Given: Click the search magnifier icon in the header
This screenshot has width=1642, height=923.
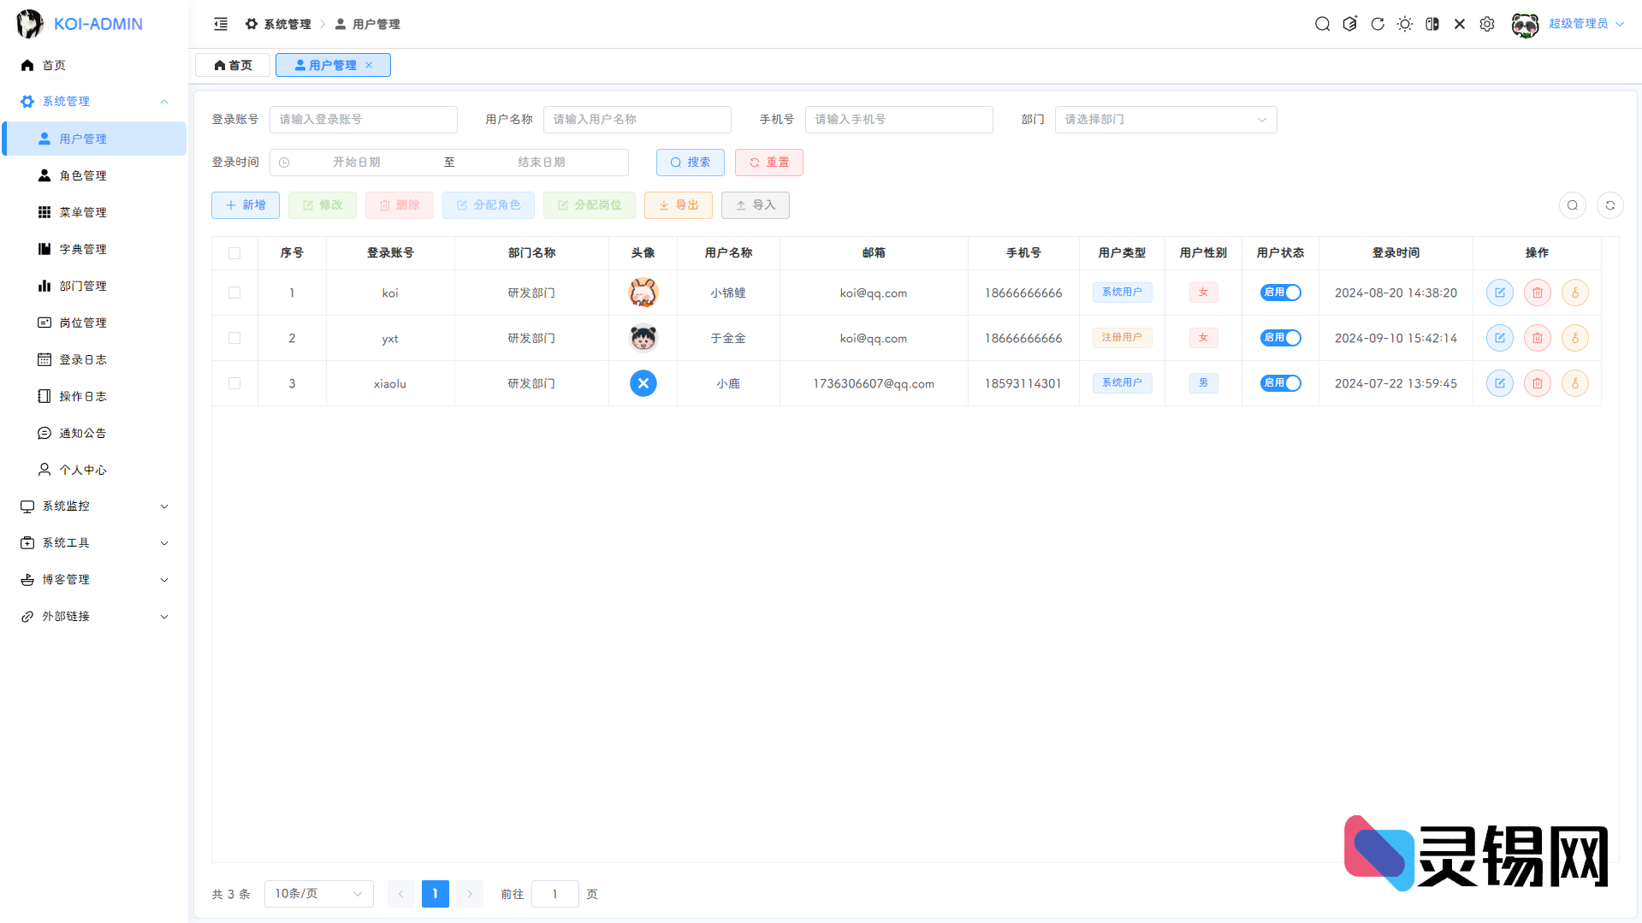Looking at the screenshot, I should (x=1322, y=24).
